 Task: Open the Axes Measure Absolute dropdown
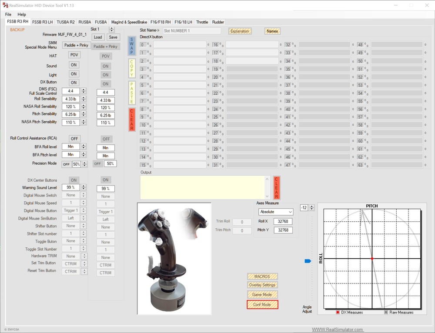pyautogui.click(x=276, y=212)
